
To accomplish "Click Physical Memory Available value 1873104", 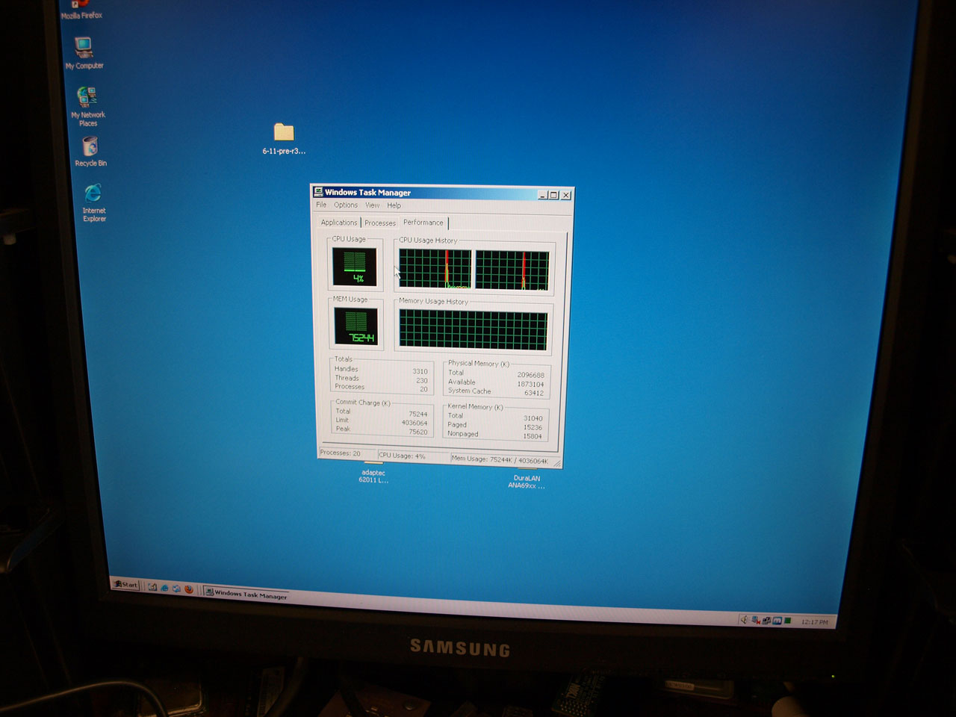I will point(530,384).
